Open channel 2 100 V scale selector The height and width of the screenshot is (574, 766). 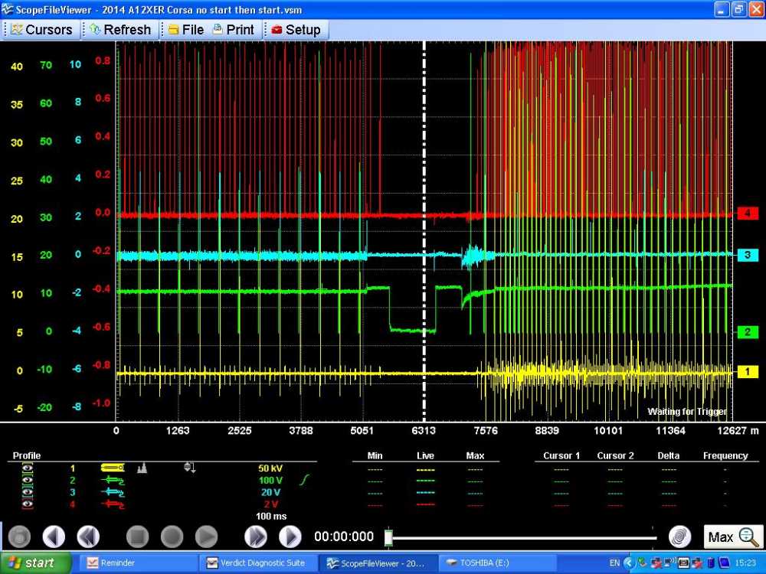[270, 480]
